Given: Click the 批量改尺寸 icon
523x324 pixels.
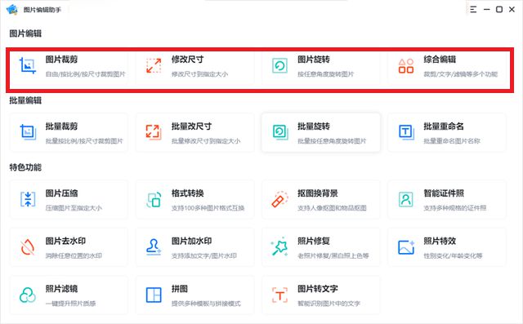Looking at the screenshot, I should coord(154,132).
